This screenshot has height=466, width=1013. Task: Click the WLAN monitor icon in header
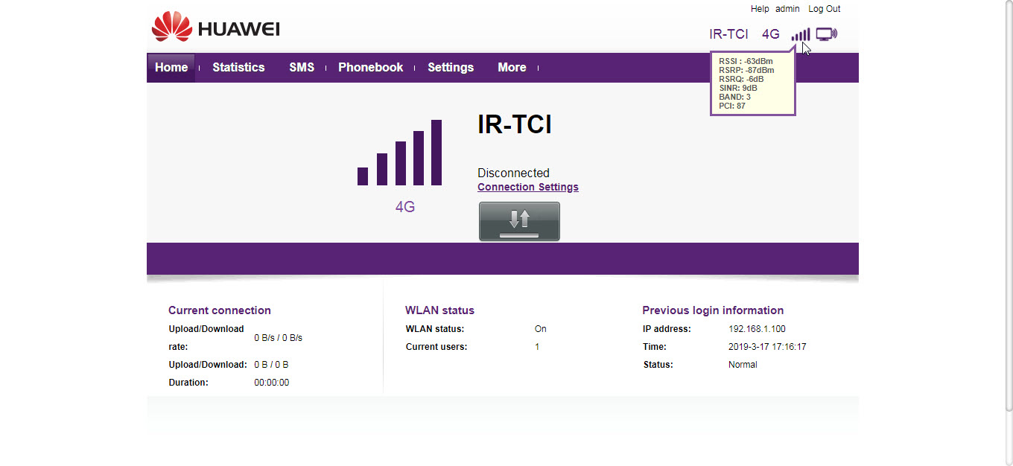826,34
